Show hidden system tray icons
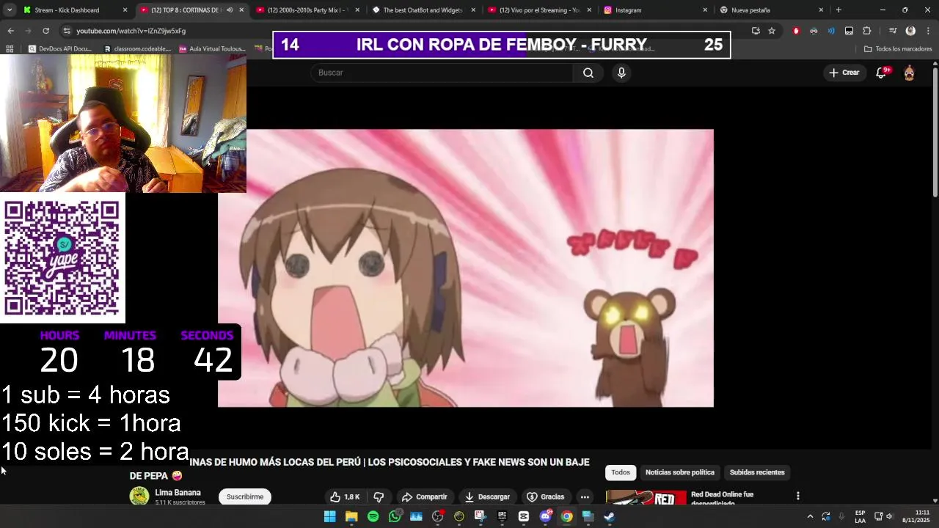This screenshot has height=528, width=939. 810,516
